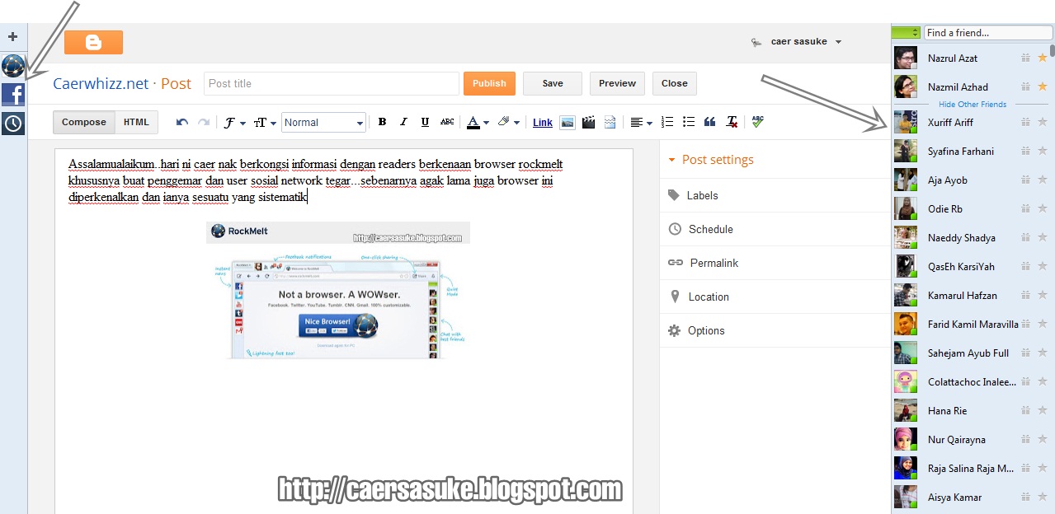1055x514 pixels.
Task: Redo the last edit
Action: pyautogui.click(x=203, y=122)
